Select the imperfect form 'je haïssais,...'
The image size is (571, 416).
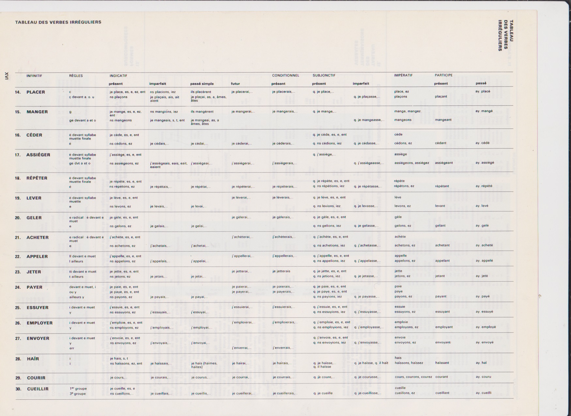click(x=161, y=363)
